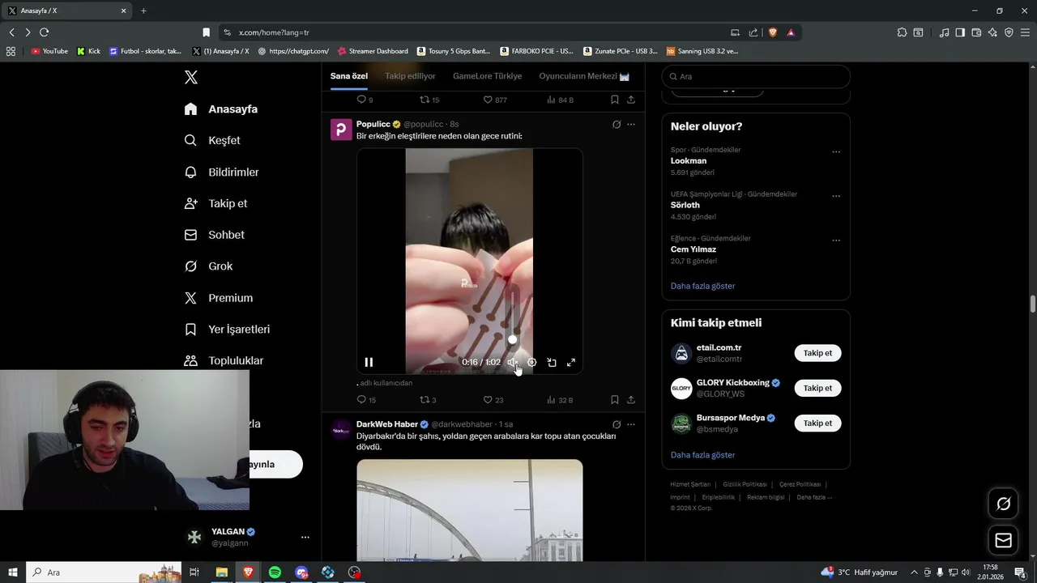Image resolution: width=1037 pixels, height=583 pixels.
Task: Follow Bursaspor Medya with Takip et
Action: tap(817, 423)
